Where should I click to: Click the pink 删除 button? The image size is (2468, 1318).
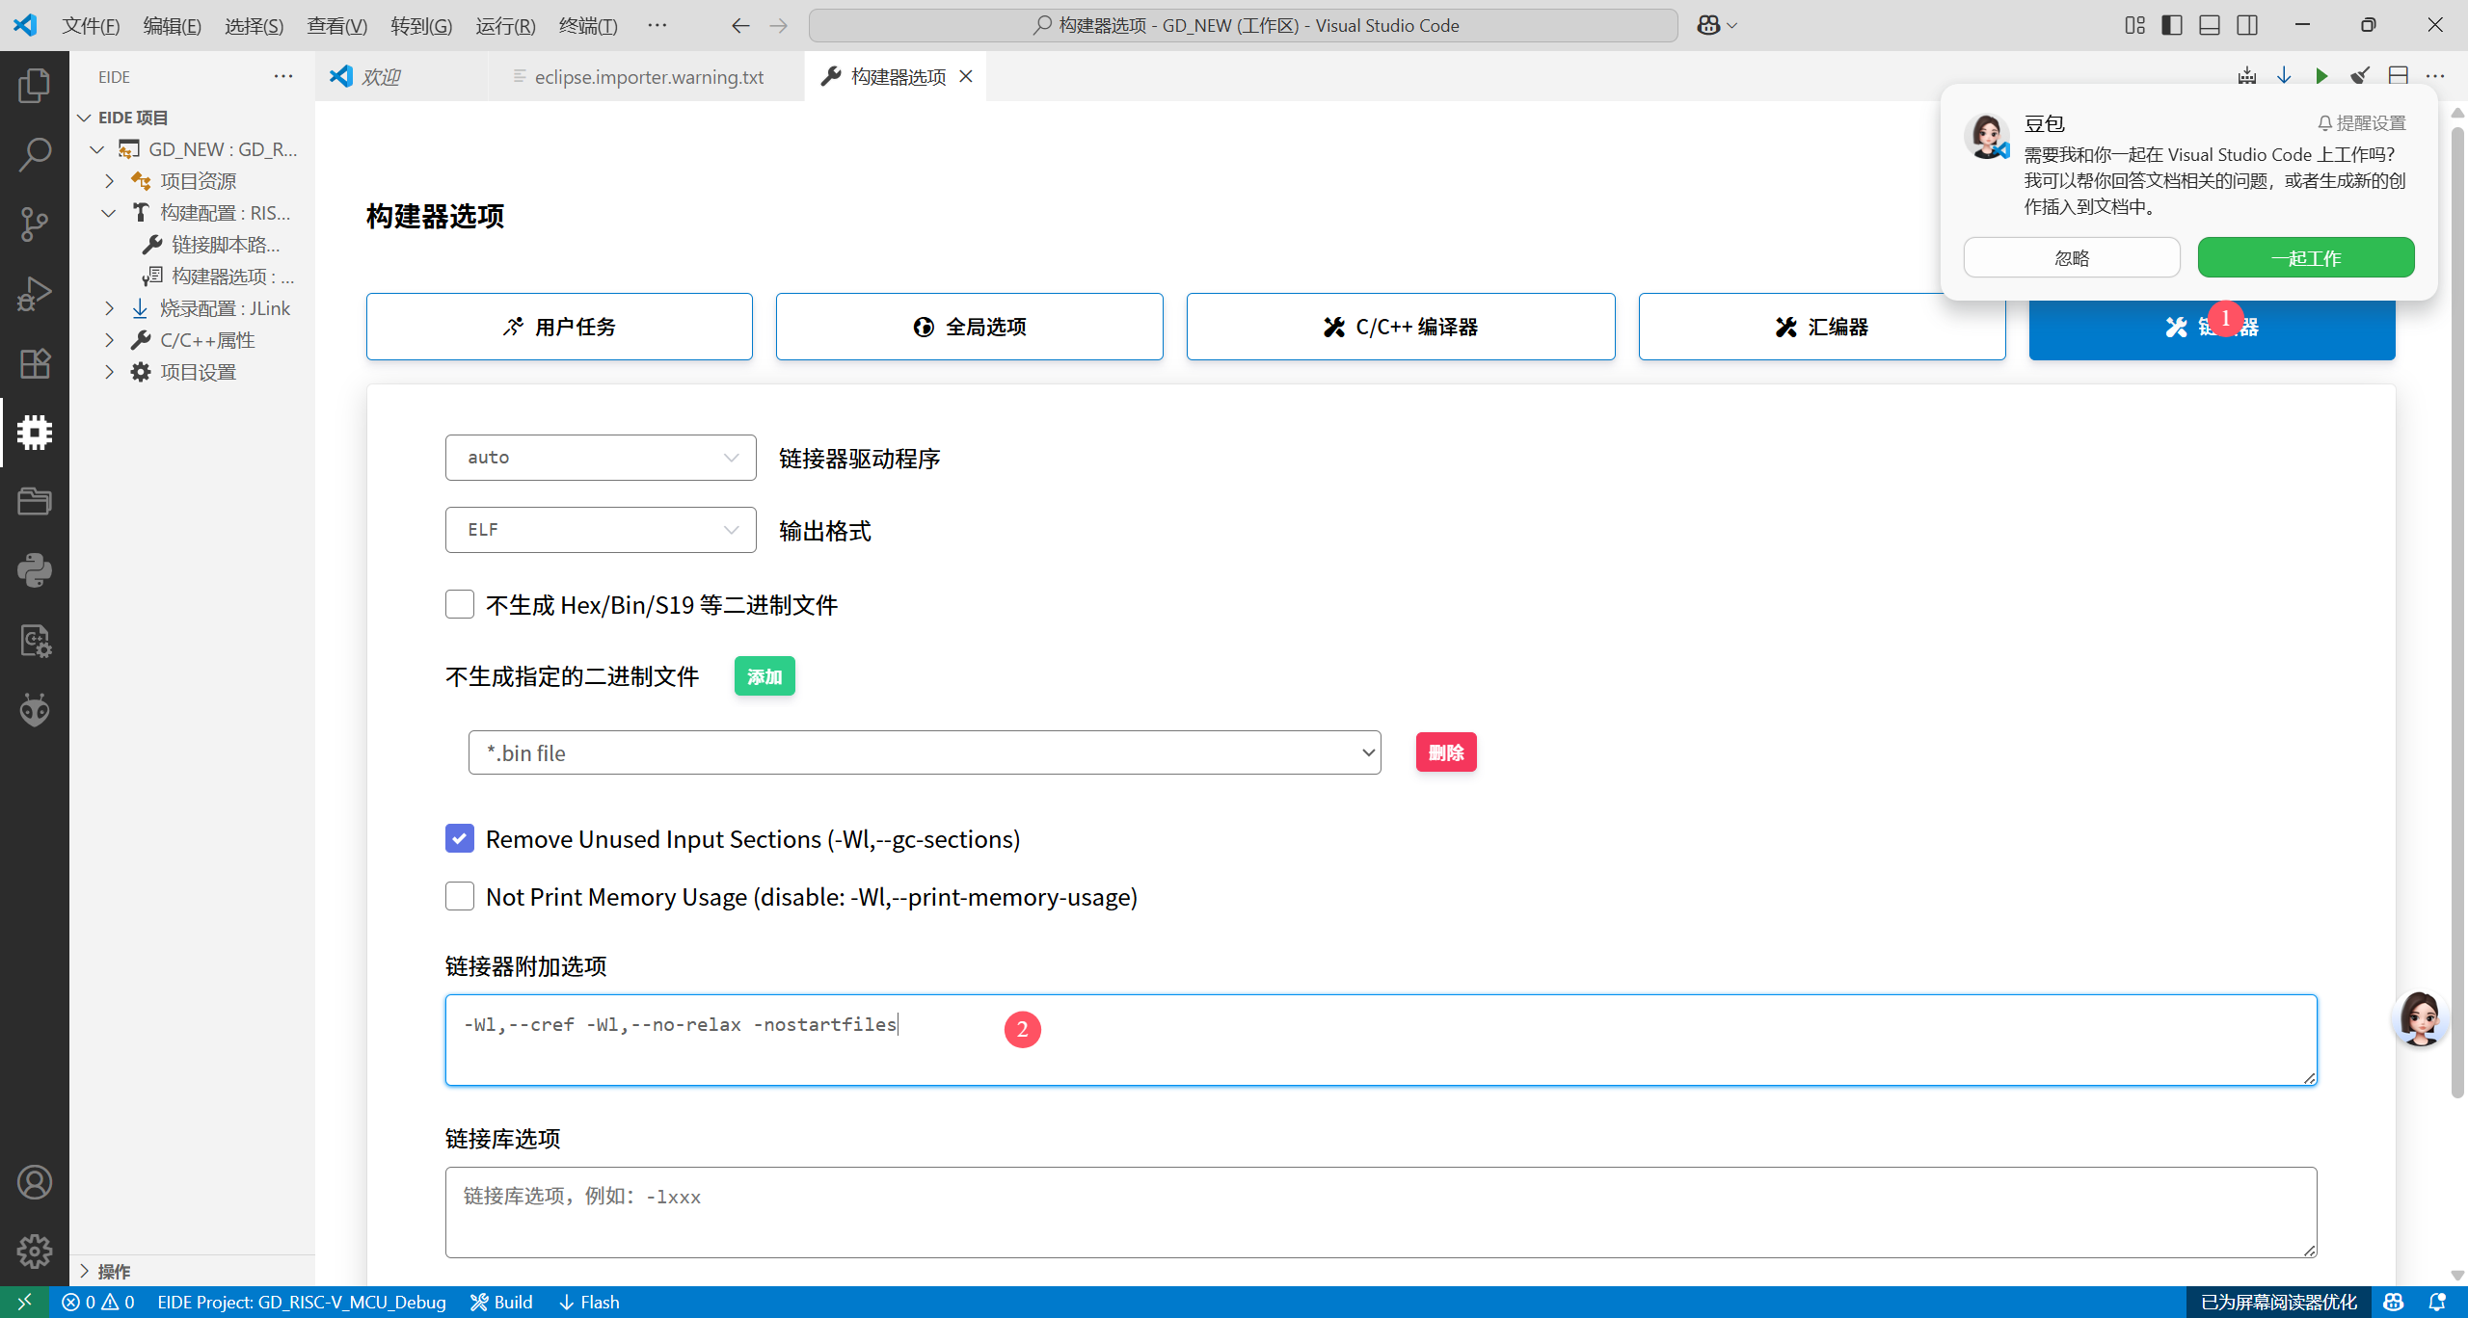coord(1445,751)
